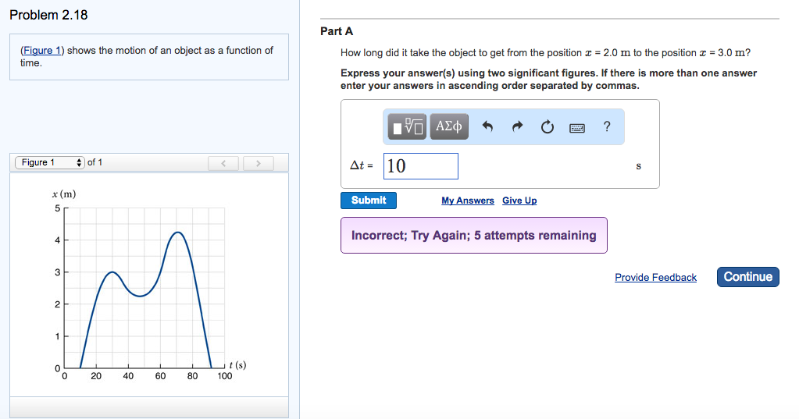Click the position-time graph figure
The image size is (799, 419).
tap(149, 285)
